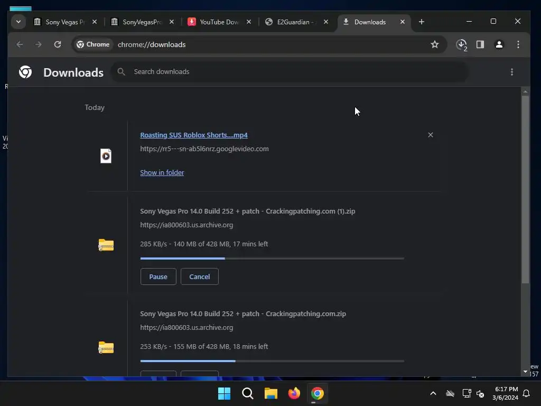Image resolution: width=541 pixels, height=406 pixels.
Task: Click the search magnifier icon in downloads
Action: pos(121,72)
